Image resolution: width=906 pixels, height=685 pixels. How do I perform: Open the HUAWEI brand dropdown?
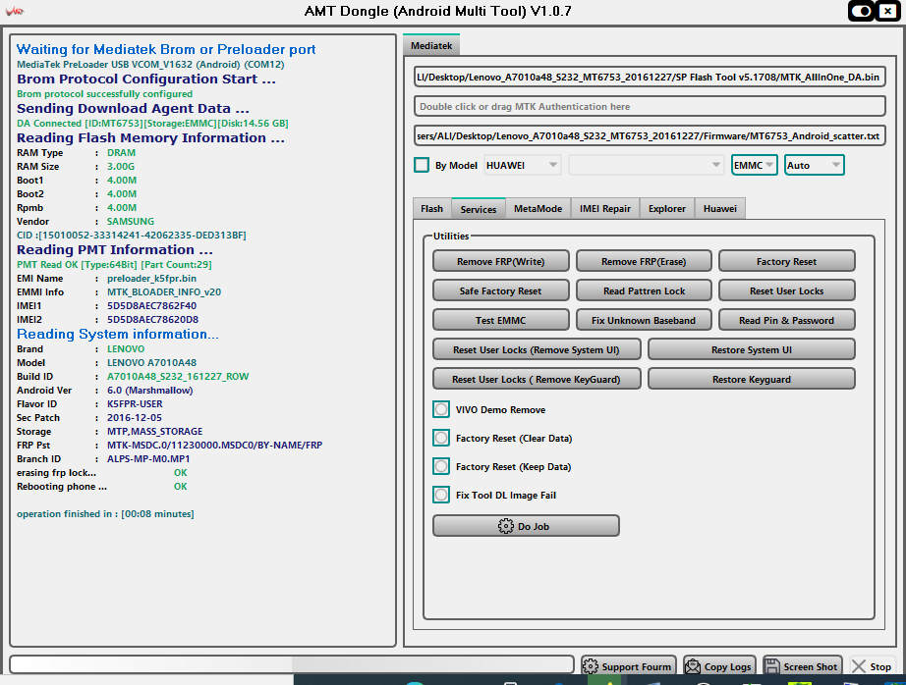point(522,165)
